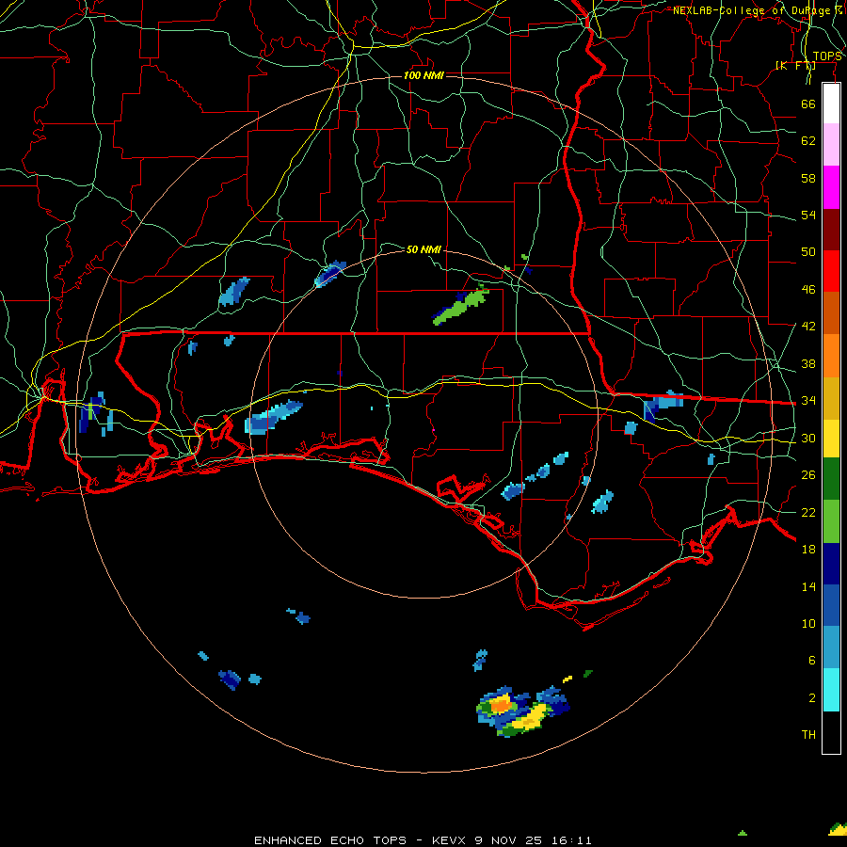The height and width of the screenshot is (847, 847).
Task: Click the cyan swatch near the legend bottom
Action: coord(831,690)
